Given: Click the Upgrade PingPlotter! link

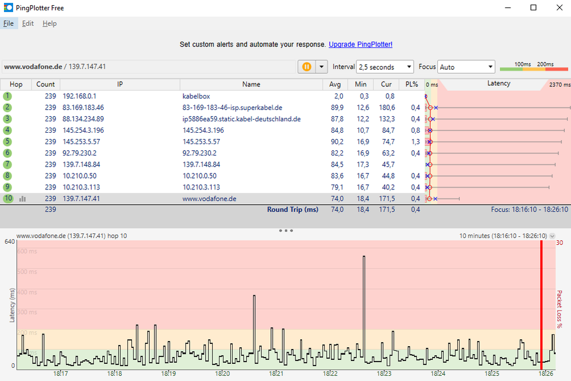Looking at the screenshot, I should pos(361,45).
